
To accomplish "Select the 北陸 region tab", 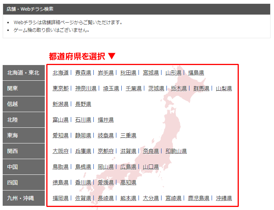I will coord(24,120).
